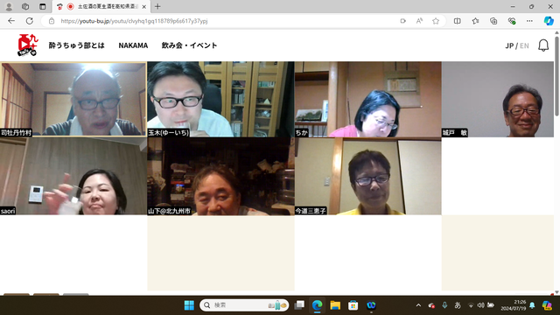
Task: Toggle the Japanese IME あ indicator
Action: pyautogui.click(x=458, y=305)
